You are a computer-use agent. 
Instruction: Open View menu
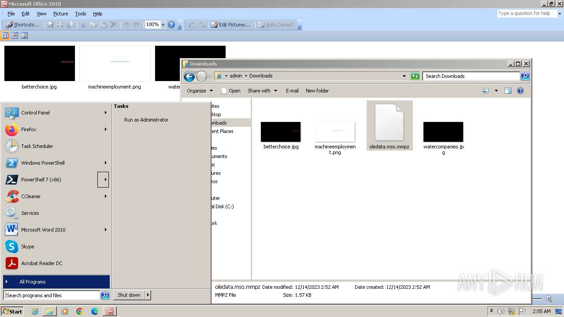tap(41, 14)
